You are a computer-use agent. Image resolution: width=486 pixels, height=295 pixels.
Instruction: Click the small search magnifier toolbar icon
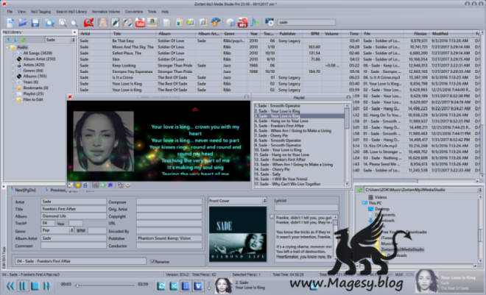point(74,24)
